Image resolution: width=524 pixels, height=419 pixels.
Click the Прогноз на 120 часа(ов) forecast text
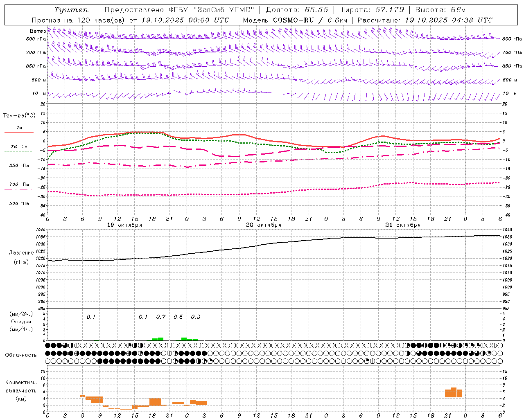pyautogui.click(x=79, y=20)
